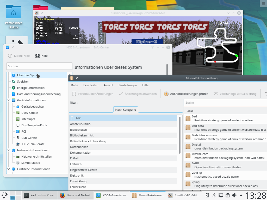Screen dimensions: 267x200
Task: Switch to Konsole karl : zsh task
Action: coord(40,195)
